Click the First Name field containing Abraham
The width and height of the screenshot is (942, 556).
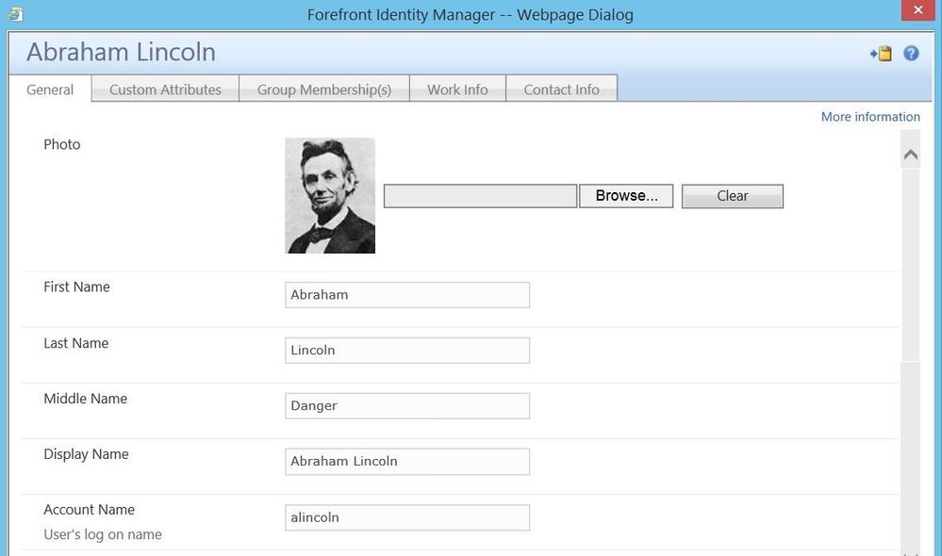coord(407,295)
